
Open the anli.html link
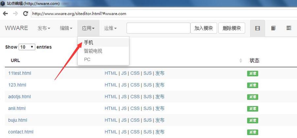tap(17, 108)
